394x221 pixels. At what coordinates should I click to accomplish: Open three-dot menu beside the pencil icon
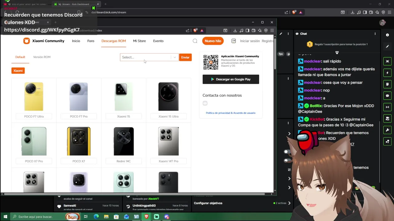(x=288, y=34)
